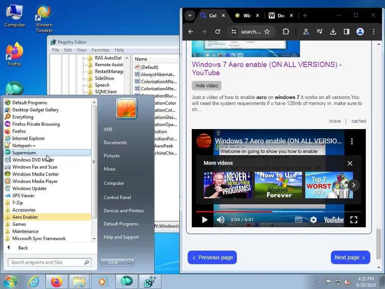The image size is (385, 289).
Task: Click muted volume tray icon
Action: pos(347,282)
